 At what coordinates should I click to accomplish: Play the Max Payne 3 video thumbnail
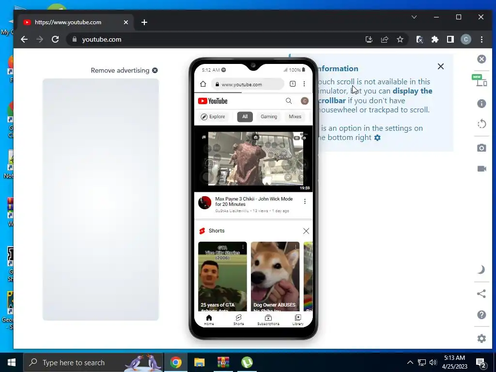tap(253, 159)
